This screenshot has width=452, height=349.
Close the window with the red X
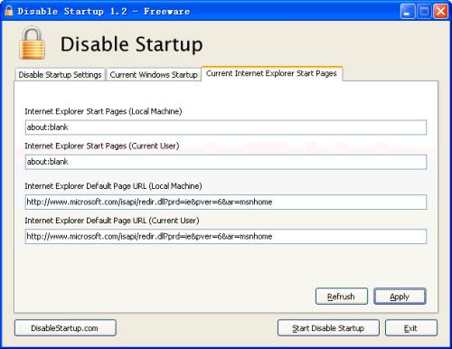(x=440, y=12)
